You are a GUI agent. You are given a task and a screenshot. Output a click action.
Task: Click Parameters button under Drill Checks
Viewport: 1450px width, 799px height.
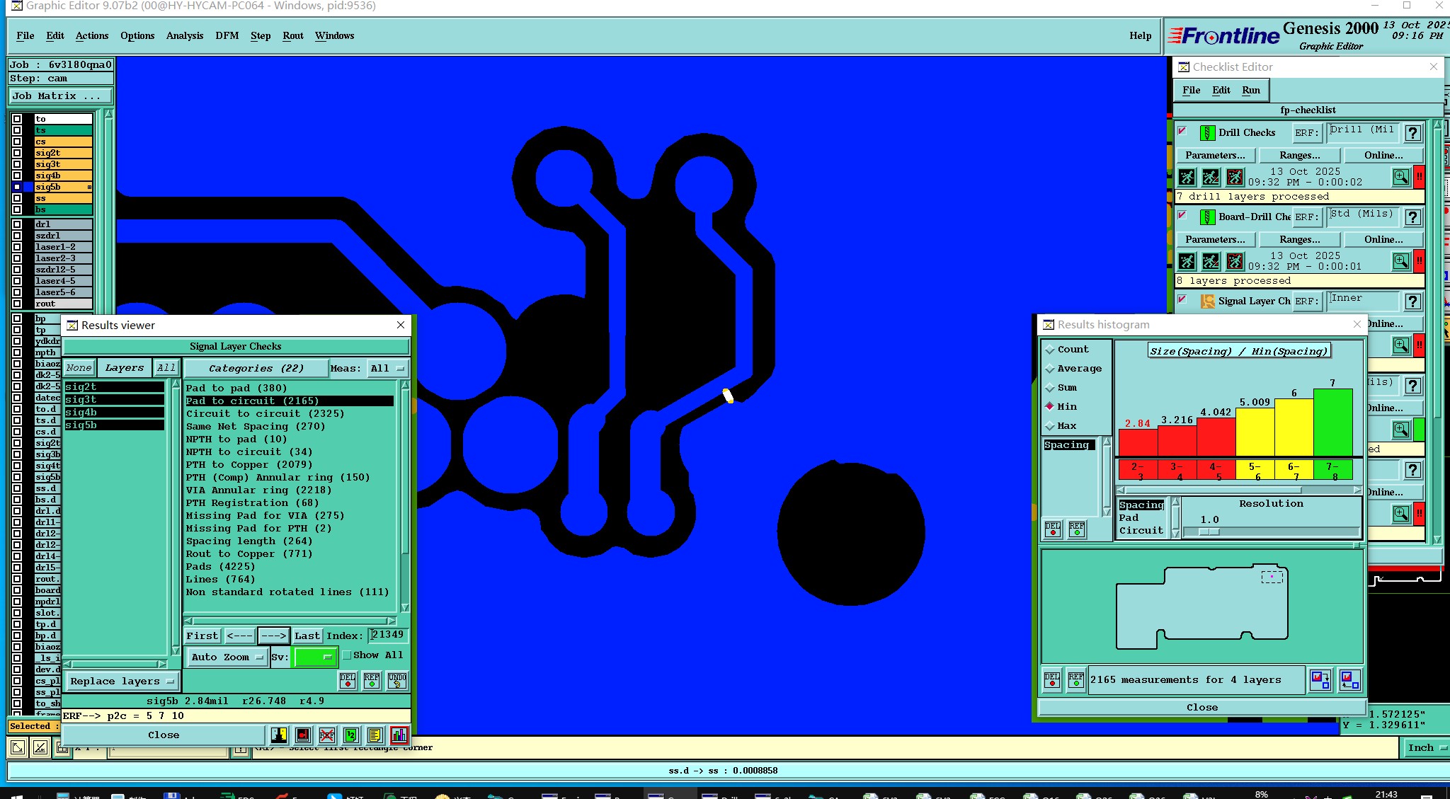[1215, 156]
